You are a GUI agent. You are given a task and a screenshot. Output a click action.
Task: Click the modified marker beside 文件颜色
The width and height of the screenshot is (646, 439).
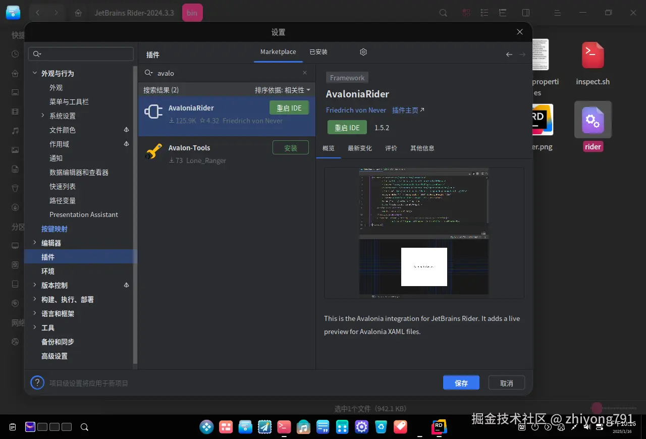pyautogui.click(x=127, y=130)
